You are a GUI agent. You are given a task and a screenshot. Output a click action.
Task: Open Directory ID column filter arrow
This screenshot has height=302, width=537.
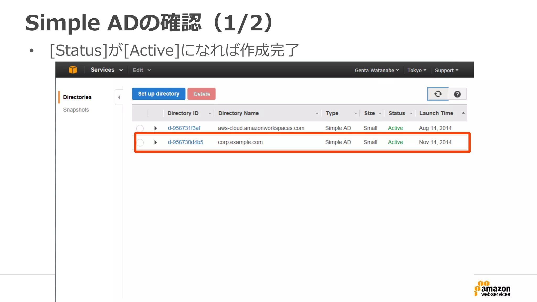point(210,114)
